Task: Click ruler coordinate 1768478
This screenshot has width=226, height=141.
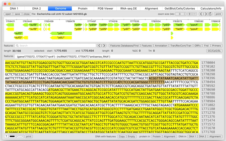Action: (x=70, y=21)
